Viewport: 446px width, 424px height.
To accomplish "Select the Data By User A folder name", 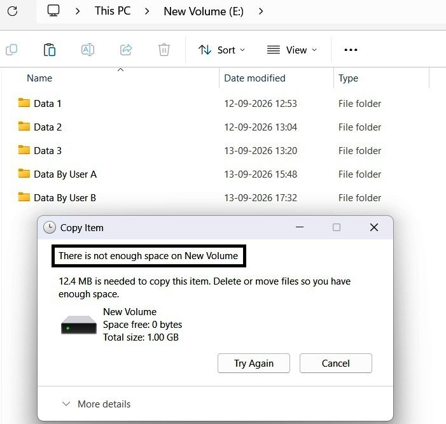I will (65, 174).
